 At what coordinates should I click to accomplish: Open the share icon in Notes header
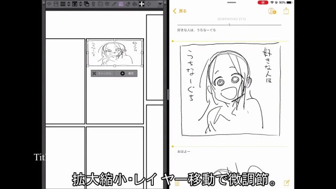coord(286,10)
